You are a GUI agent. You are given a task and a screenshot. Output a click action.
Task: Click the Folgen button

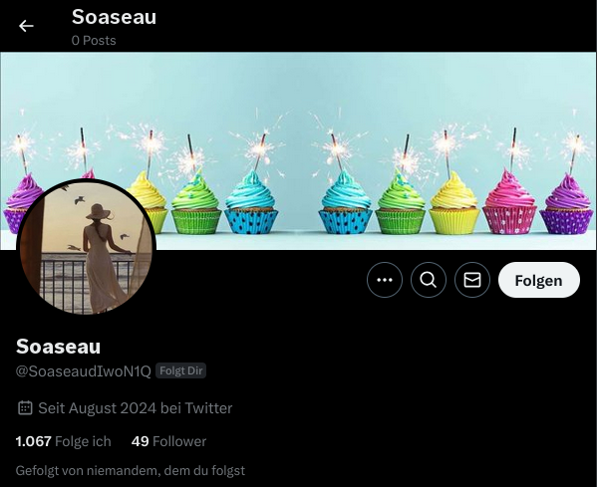tap(539, 280)
